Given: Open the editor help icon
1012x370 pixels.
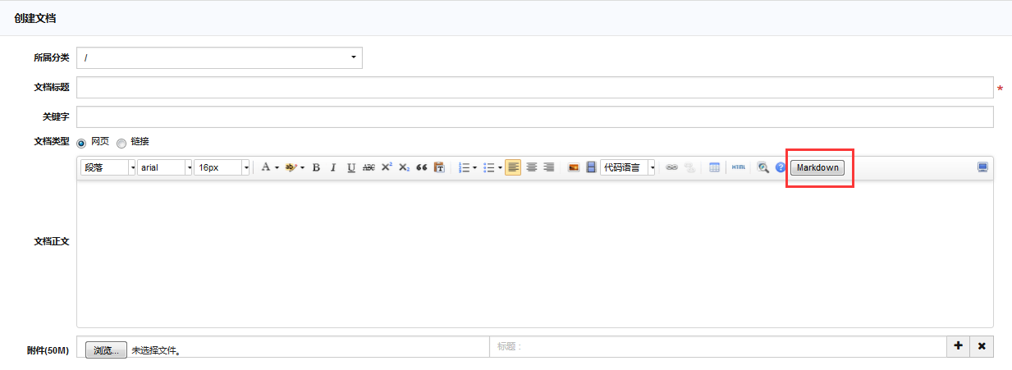Looking at the screenshot, I should (781, 167).
